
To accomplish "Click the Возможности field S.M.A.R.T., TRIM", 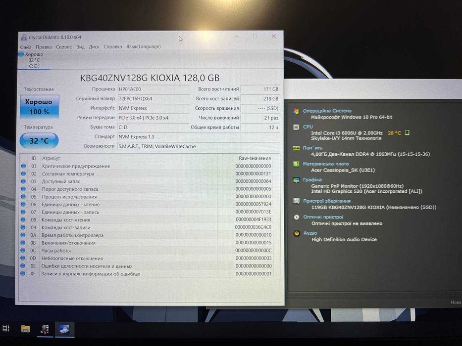I will [199, 146].
